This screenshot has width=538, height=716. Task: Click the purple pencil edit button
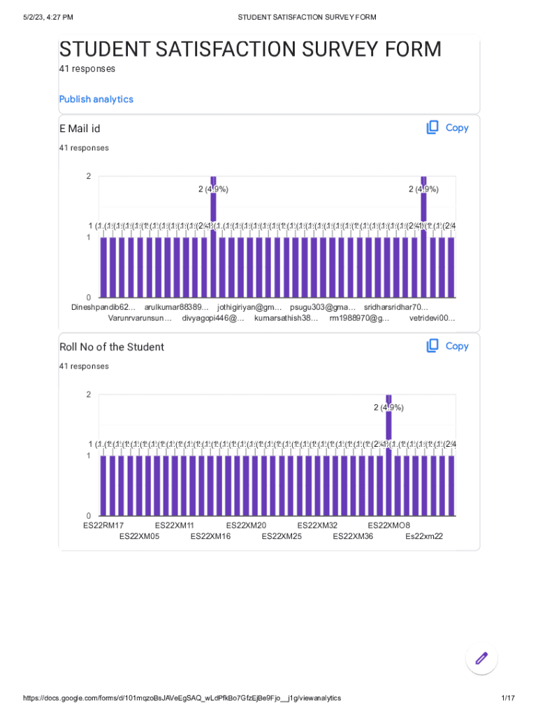481,658
